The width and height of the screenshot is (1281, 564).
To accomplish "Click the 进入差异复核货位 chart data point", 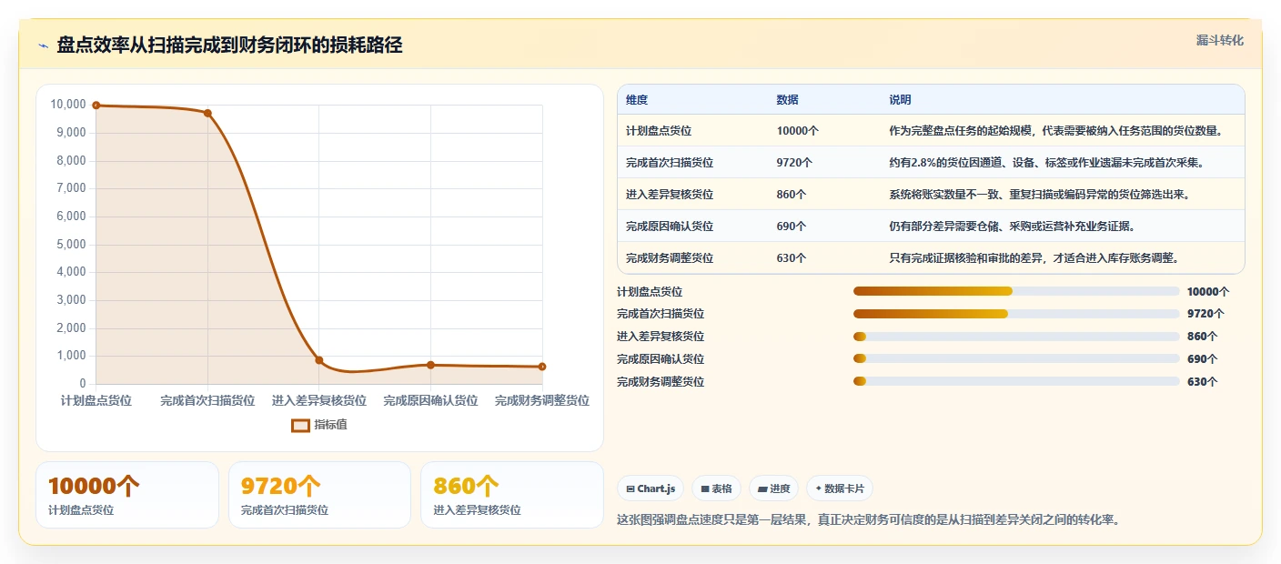I will pyautogui.click(x=319, y=360).
